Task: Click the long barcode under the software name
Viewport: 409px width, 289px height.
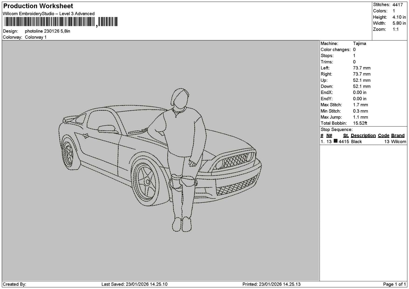Action: point(50,22)
